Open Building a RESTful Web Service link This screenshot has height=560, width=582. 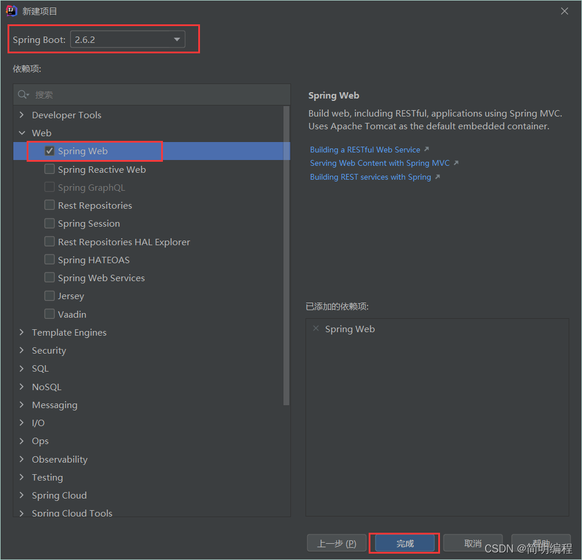click(x=365, y=150)
